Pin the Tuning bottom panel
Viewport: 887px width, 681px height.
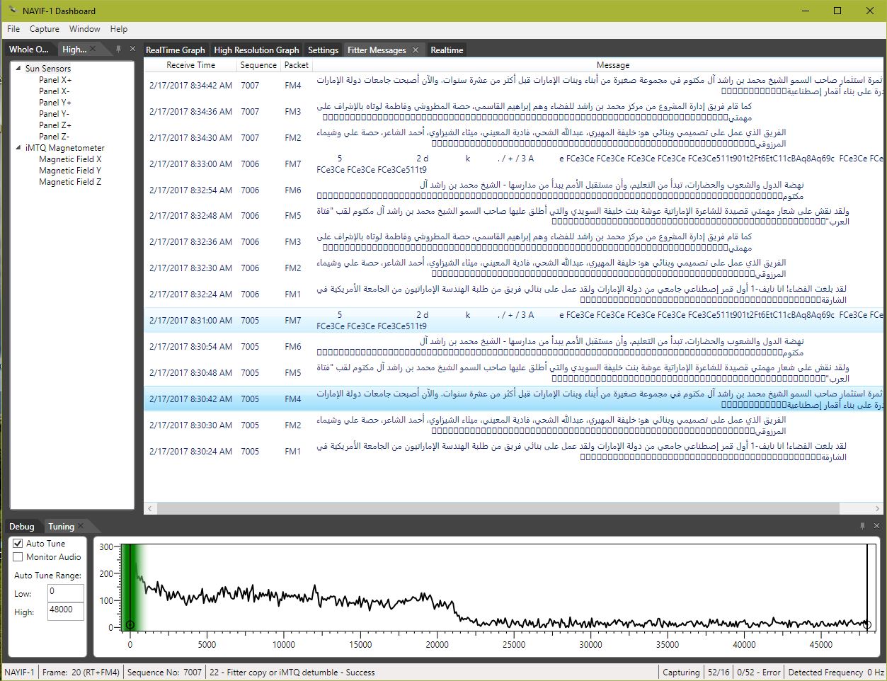point(862,526)
